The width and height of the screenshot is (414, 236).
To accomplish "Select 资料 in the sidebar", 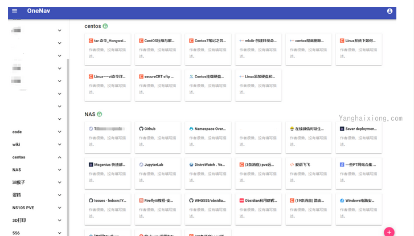I will pos(17,195).
